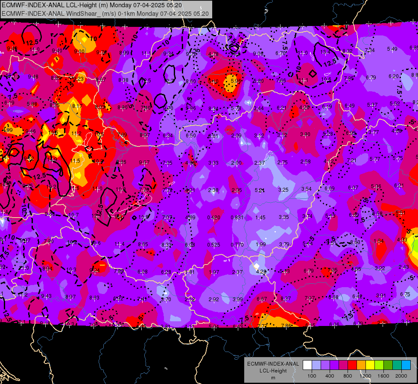This screenshot has width=418, height=384.
Task: Click the grid value 5.49 at upper right
Action: click(392, 49)
